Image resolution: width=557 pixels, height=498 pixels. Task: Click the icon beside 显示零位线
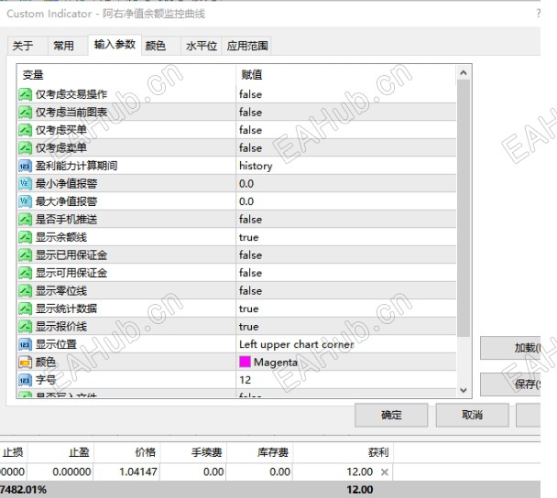click(26, 291)
